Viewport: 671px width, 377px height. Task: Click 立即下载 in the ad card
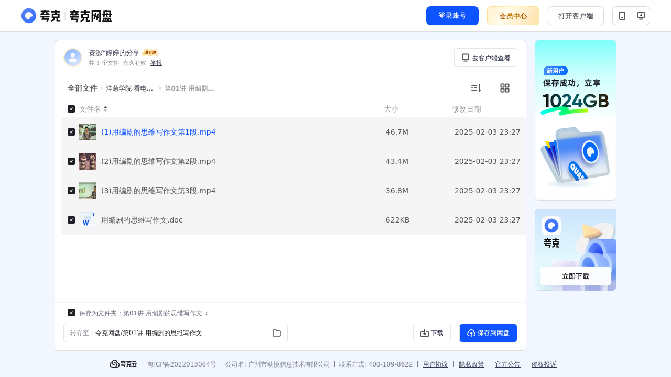click(x=576, y=276)
